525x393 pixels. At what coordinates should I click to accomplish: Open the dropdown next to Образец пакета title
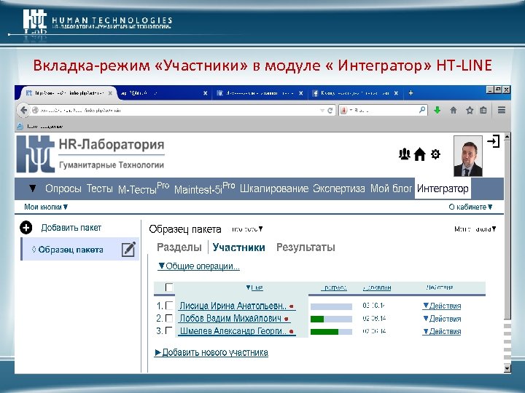pos(247,229)
